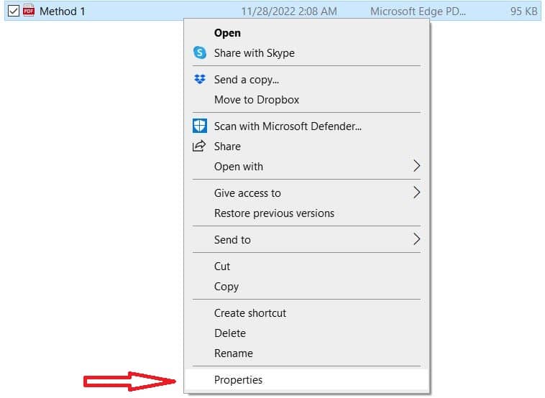
Task: Select the Send to entry
Action: (x=306, y=240)
